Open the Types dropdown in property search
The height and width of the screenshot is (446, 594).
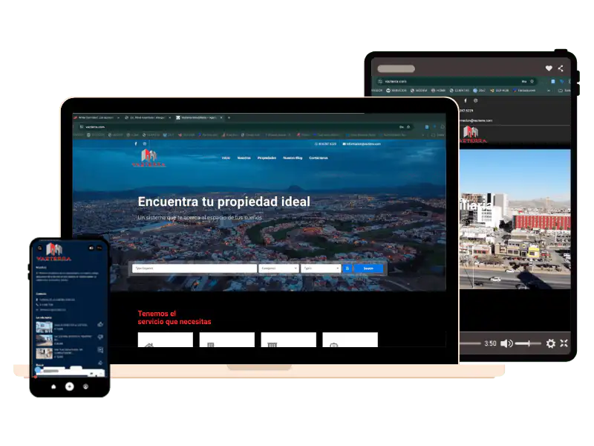click(x=321, y=268)
